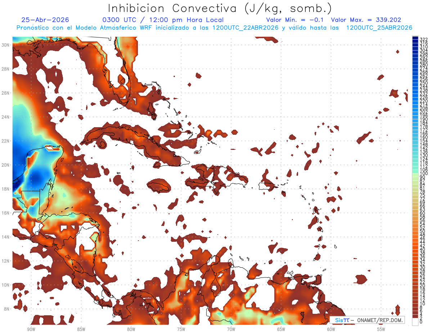Click the 18N latitude axis label
This screenshot has height=334, width=432.
point(6,189)
